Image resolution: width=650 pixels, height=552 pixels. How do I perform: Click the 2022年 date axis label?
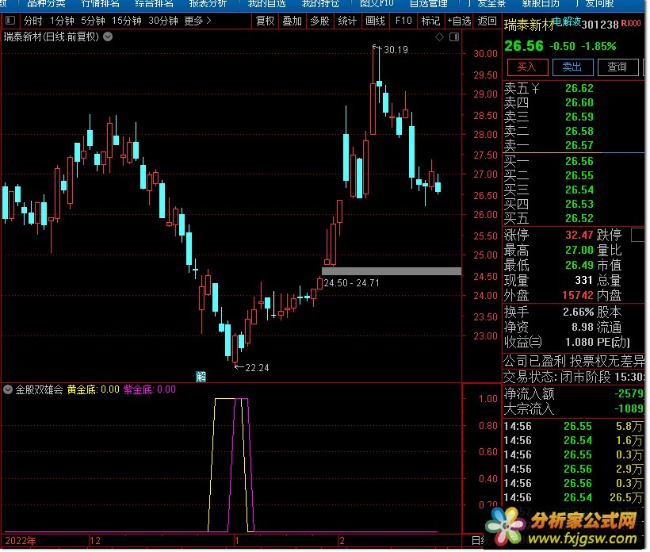pos(21,542)
